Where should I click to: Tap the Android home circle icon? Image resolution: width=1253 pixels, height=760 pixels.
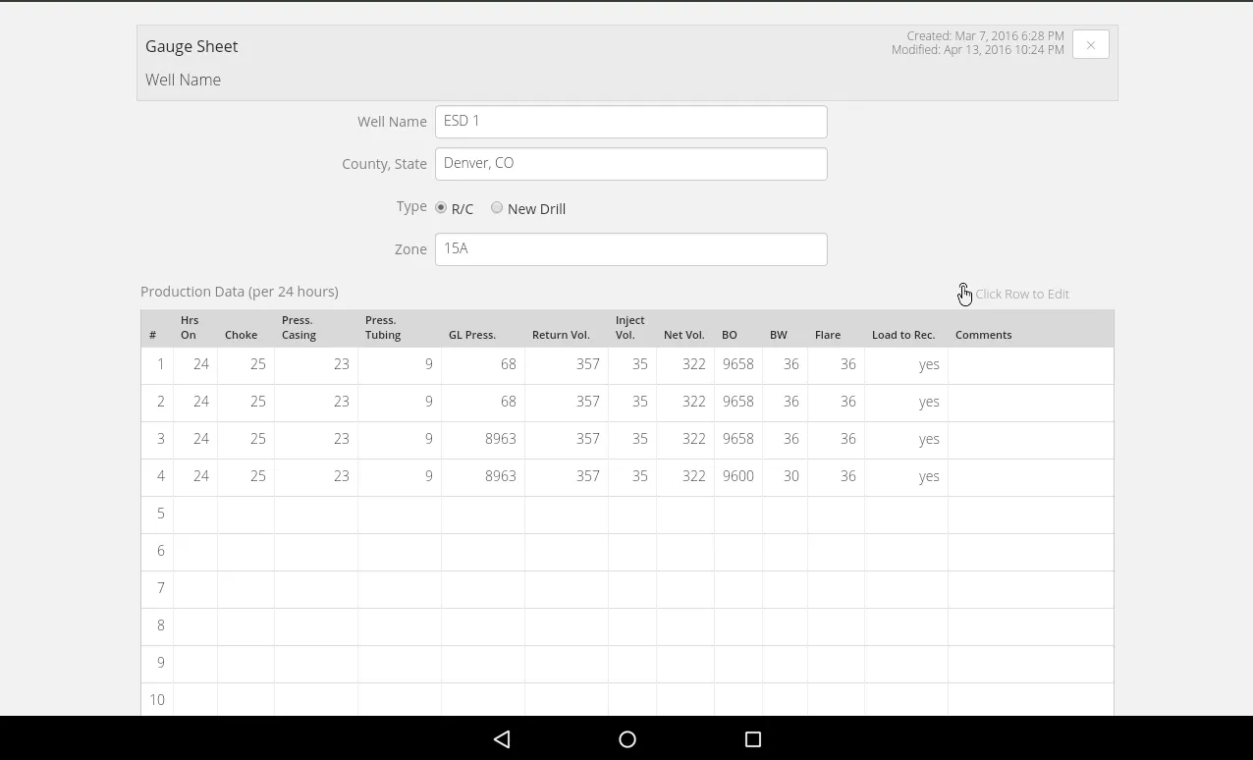626,738
